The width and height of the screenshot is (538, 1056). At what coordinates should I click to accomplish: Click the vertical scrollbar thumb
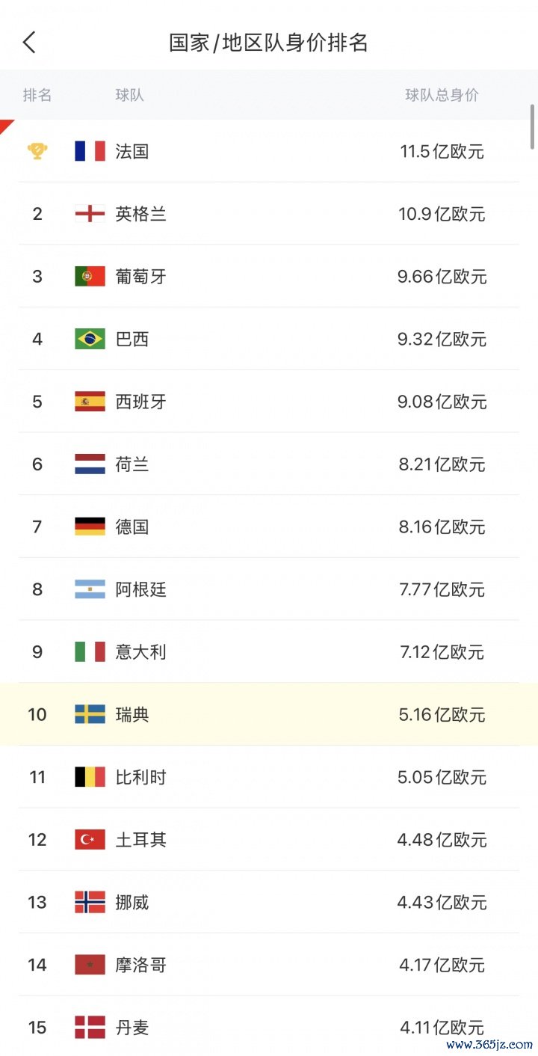533,127
